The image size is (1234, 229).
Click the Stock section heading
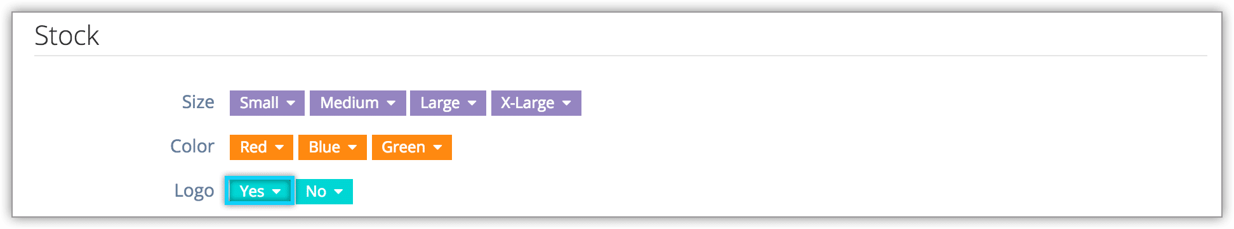[x=67, y=35]
